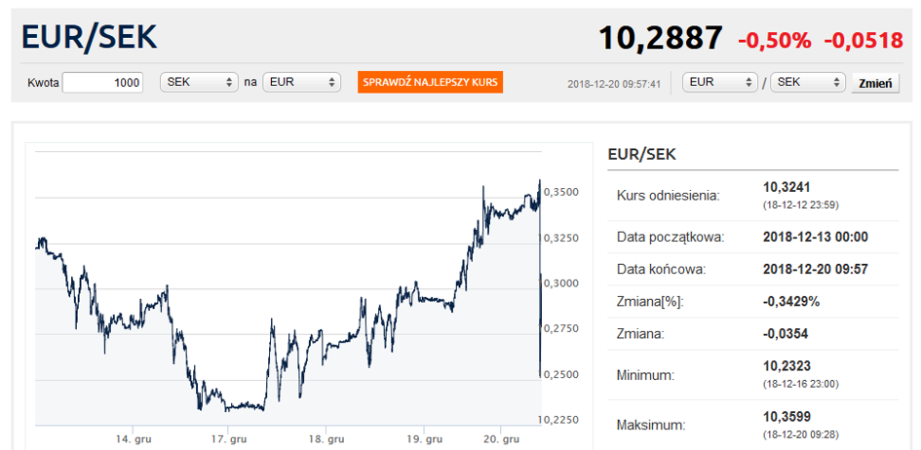Screen dimensions: 921x450
Task: Click the Kwota amount input field
Action: (103, 83)
